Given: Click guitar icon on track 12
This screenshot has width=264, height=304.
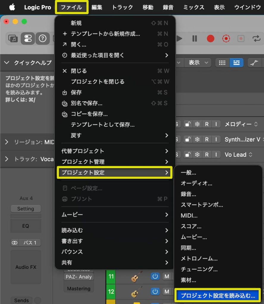Looking at the screenshot, I should click(x=136, y=292).
